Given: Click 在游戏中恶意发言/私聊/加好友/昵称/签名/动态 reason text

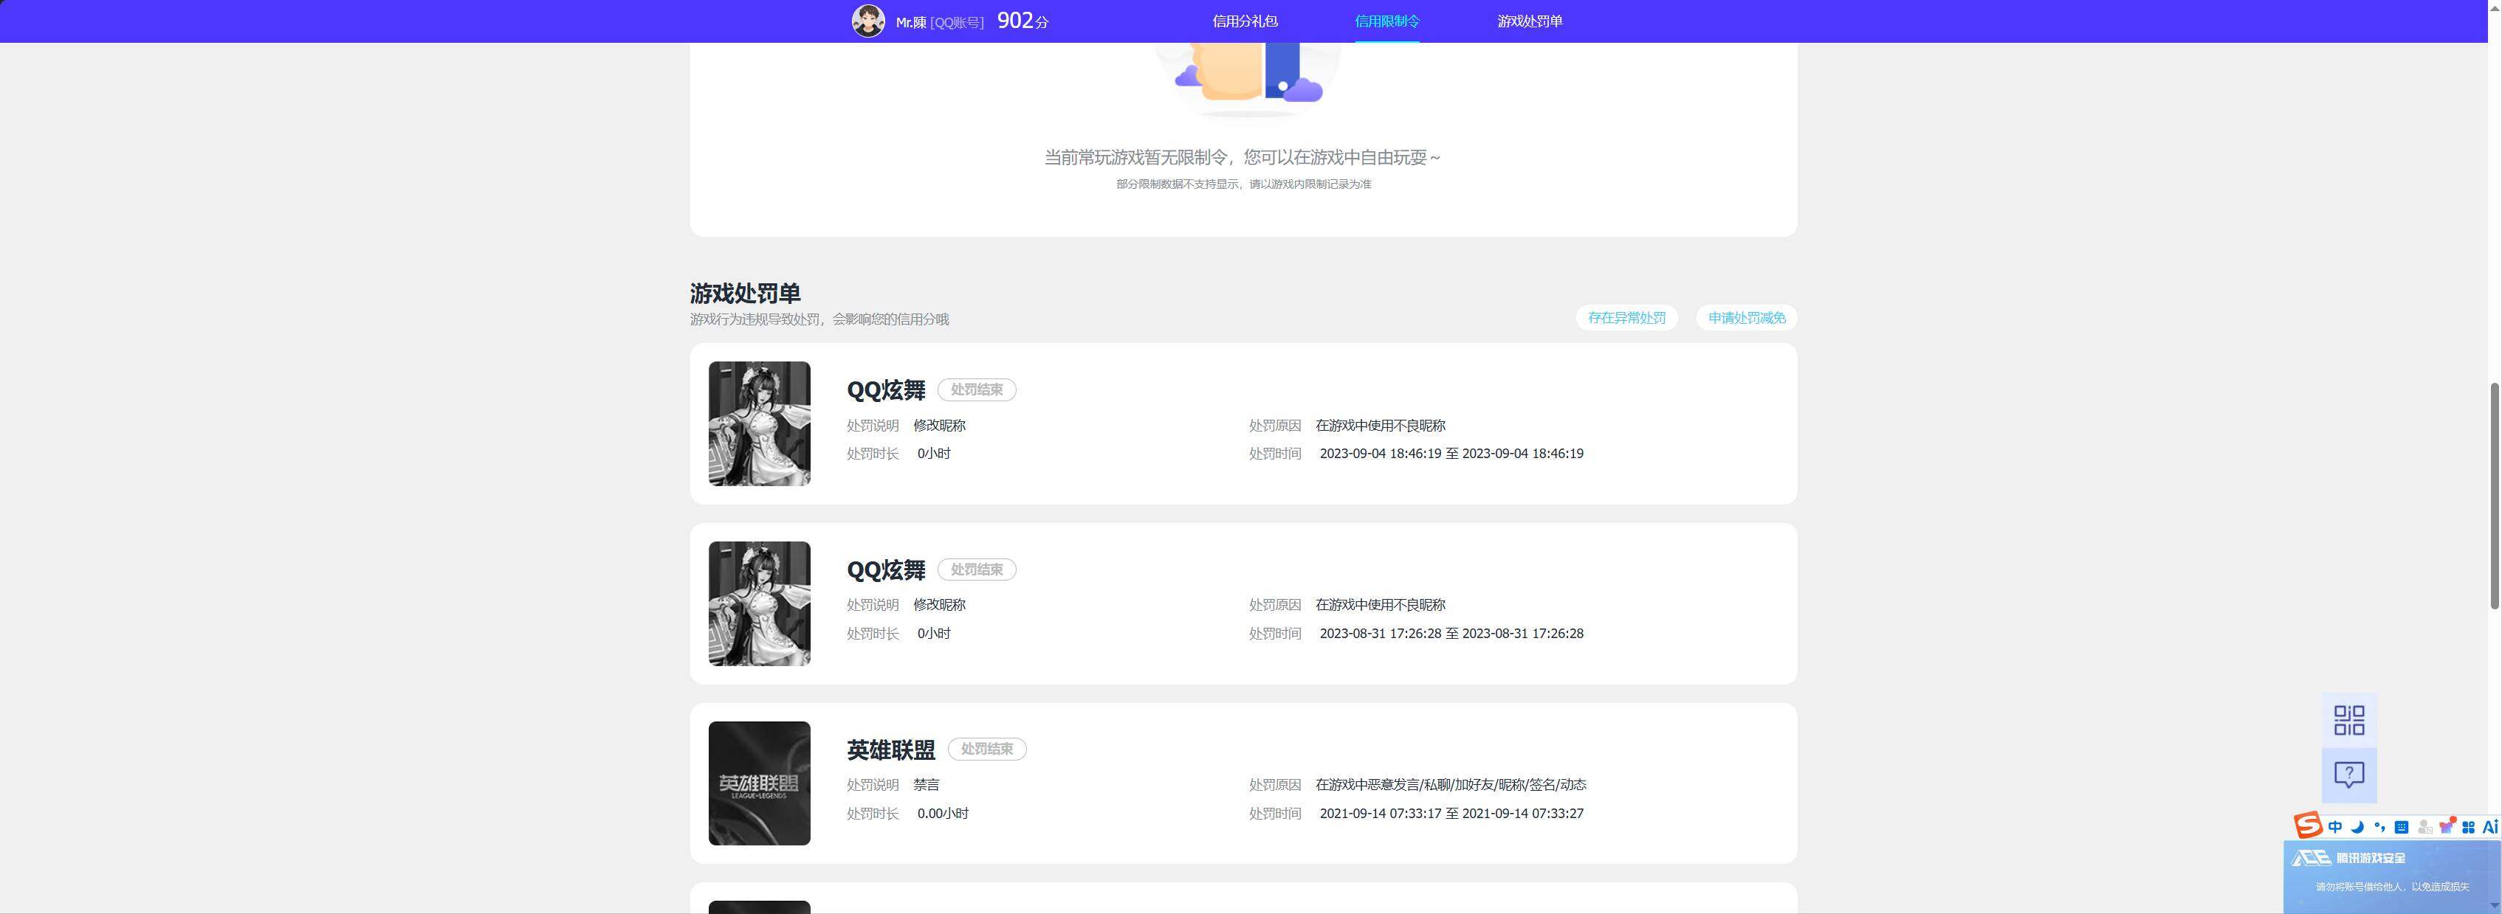Looking at the screenshot, I should tap(1451, 784).
